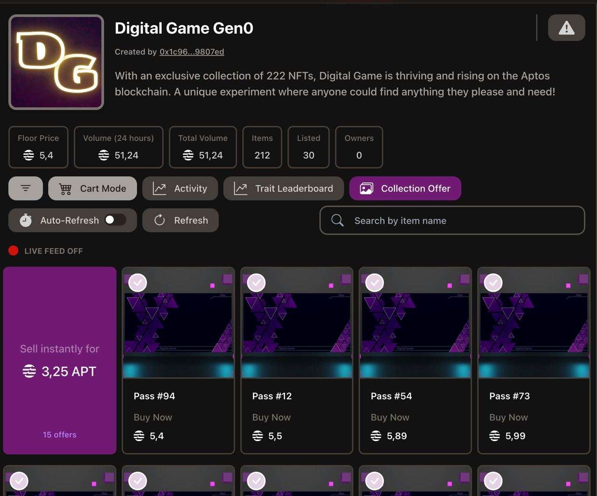The height and width of the screenshot is (496, 597).
Task: Open the Pass #12 artwork thumbnail
Action: [x=297, y=323]
